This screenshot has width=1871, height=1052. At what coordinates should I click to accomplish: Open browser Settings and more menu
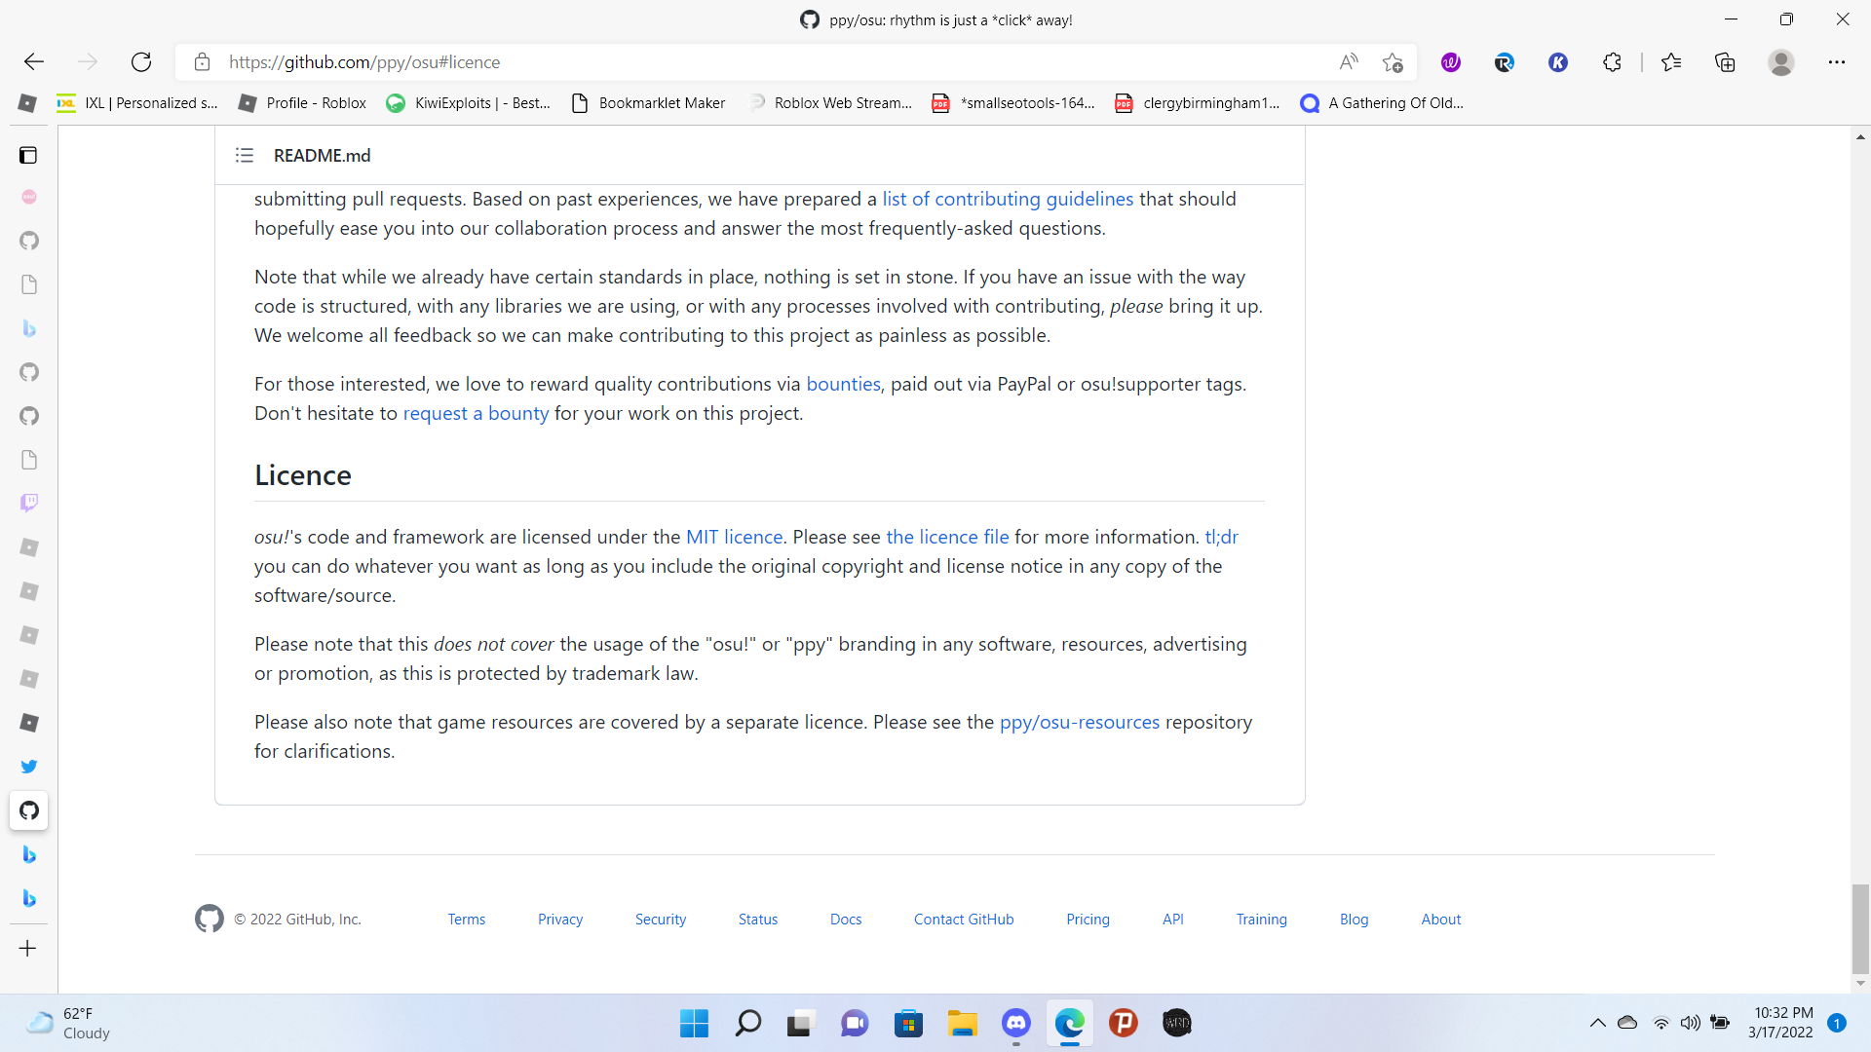click(1836, 62)
